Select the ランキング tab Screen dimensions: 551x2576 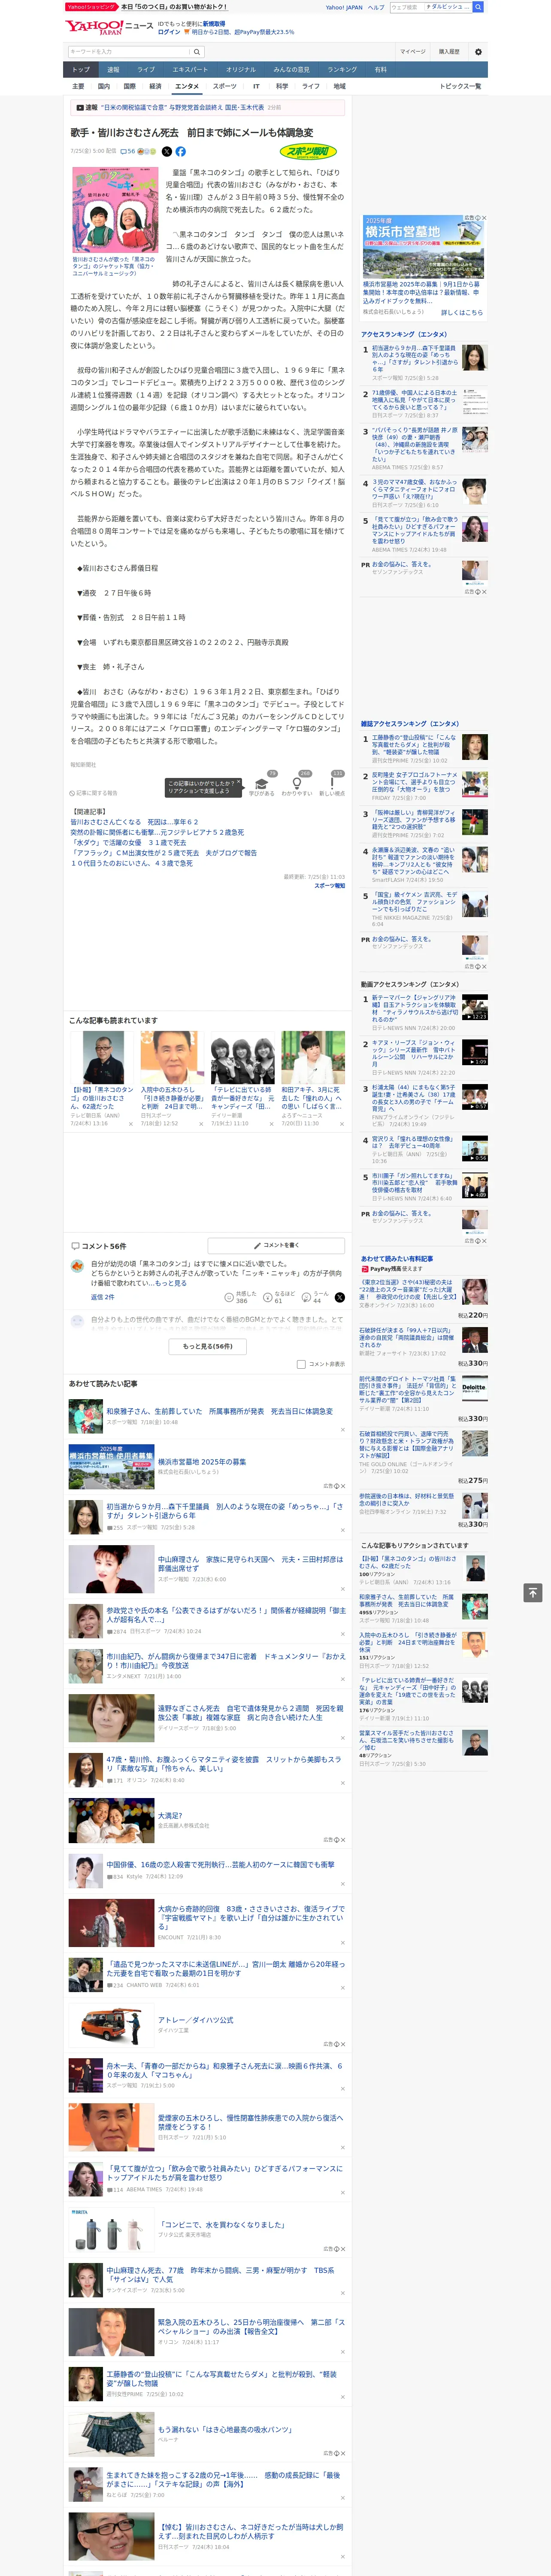coord(342,70)
